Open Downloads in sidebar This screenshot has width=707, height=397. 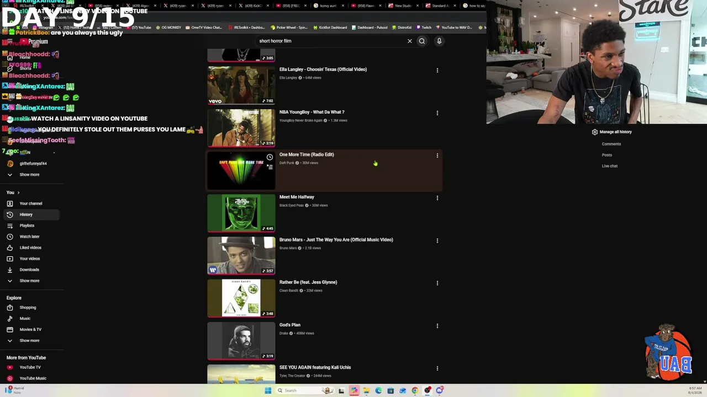[30, 270]
